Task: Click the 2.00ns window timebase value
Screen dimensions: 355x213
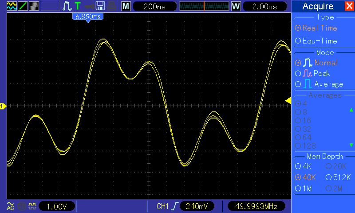Action: click(264, 6)
